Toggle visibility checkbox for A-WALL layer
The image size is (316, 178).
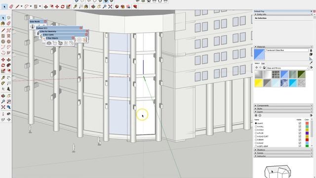[300, 127]
